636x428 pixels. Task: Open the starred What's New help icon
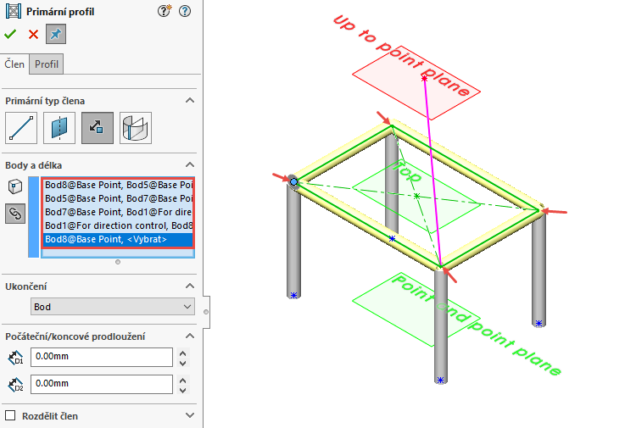(x=164, y=11)
